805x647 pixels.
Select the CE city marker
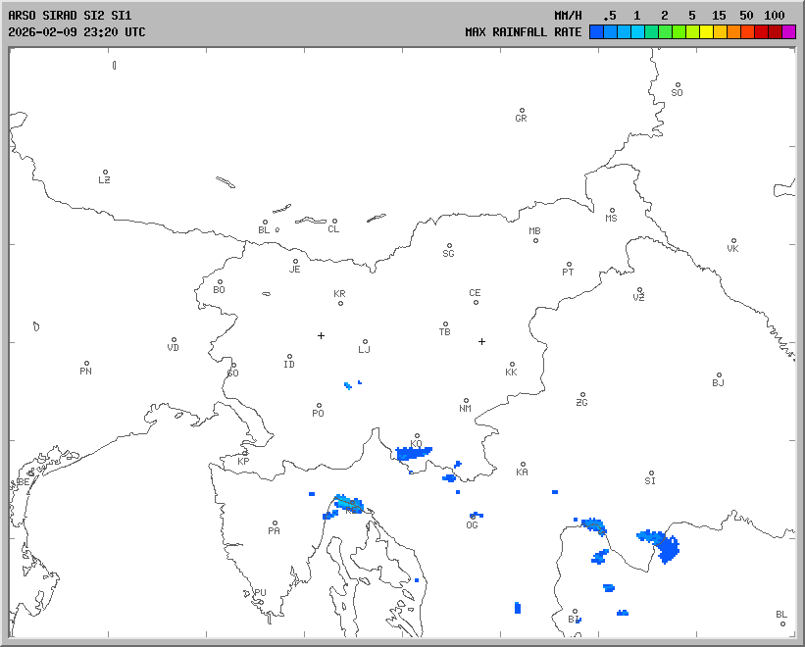[476, 301]
